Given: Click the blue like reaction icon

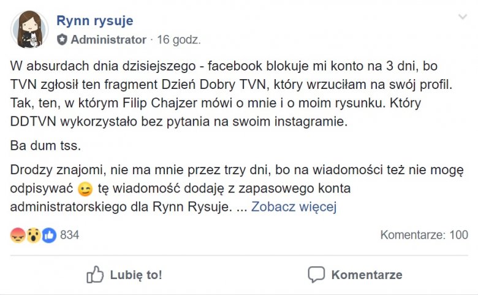Looking at the screenshot, I should 48,235.
